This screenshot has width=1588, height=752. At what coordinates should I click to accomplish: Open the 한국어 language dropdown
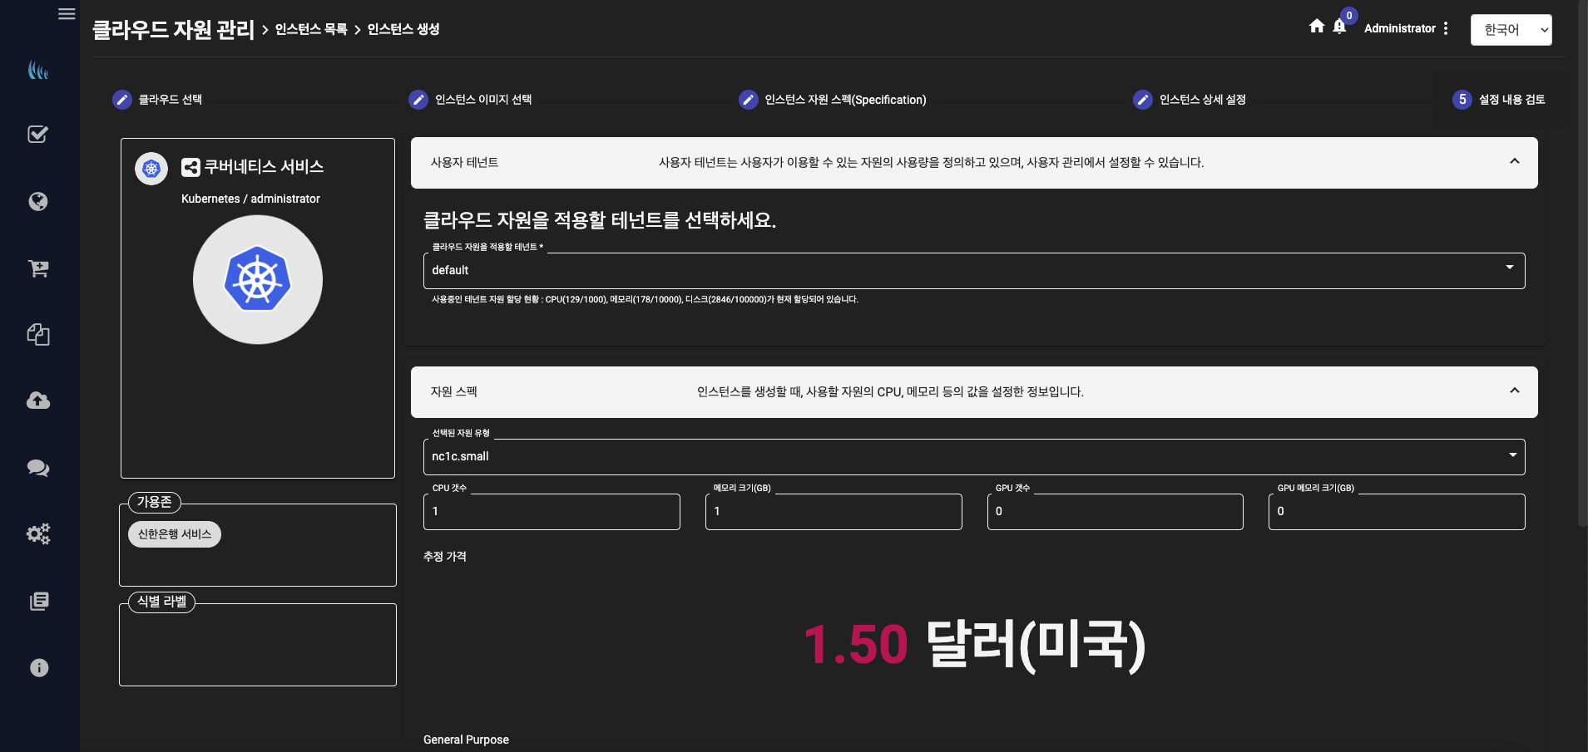[x=1510, y=29]
